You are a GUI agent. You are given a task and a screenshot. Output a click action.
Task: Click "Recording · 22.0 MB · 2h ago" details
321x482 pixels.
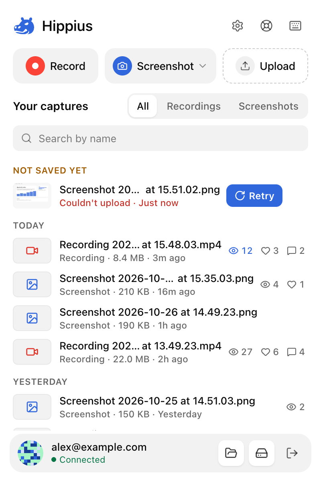tap(124, 359)
